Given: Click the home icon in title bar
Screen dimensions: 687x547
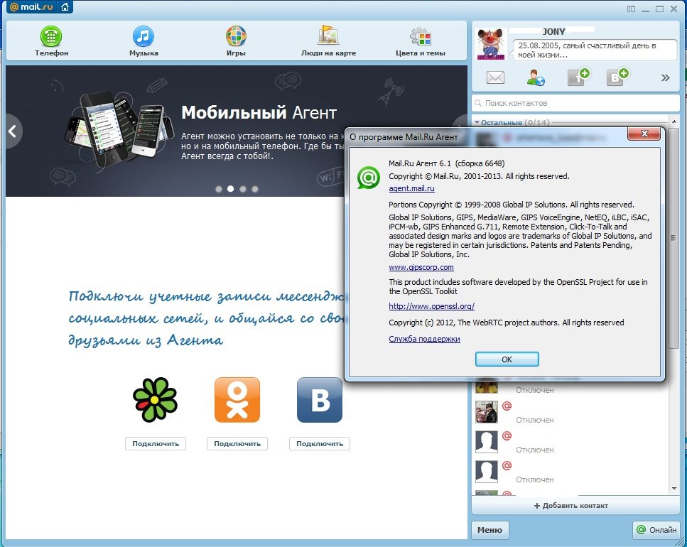Looking at the screenshot, I should tap(65, 8).
